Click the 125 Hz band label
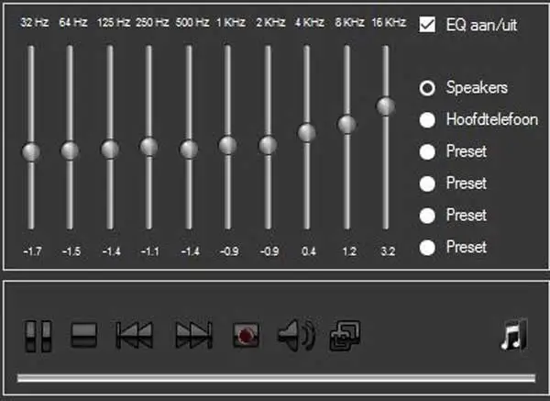Viewport: 550px width, 401px height. tap(114, 22)
